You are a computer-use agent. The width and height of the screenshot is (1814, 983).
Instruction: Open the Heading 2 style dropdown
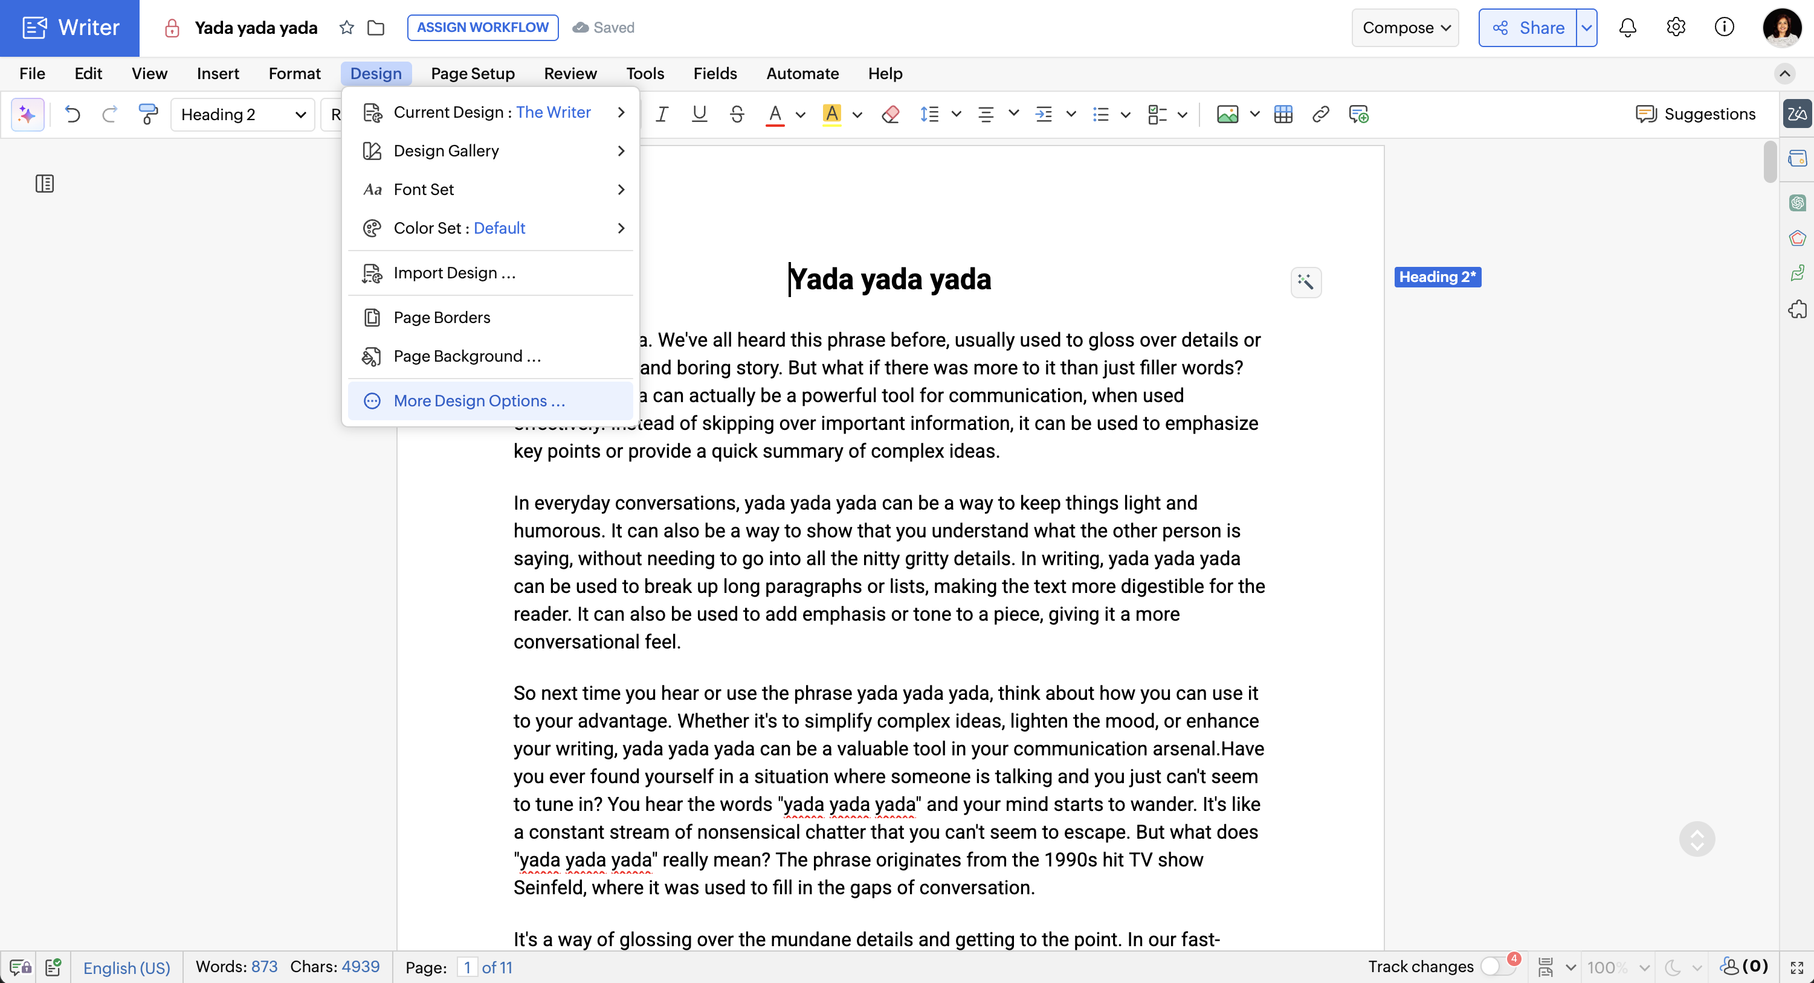click(242, 114)
